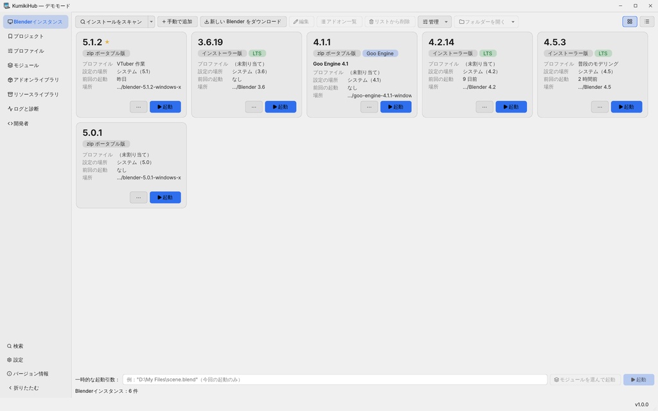
Task: Click the モジュールを選んで起動 button
Action: pyautogui.click(x=585, y=379)
